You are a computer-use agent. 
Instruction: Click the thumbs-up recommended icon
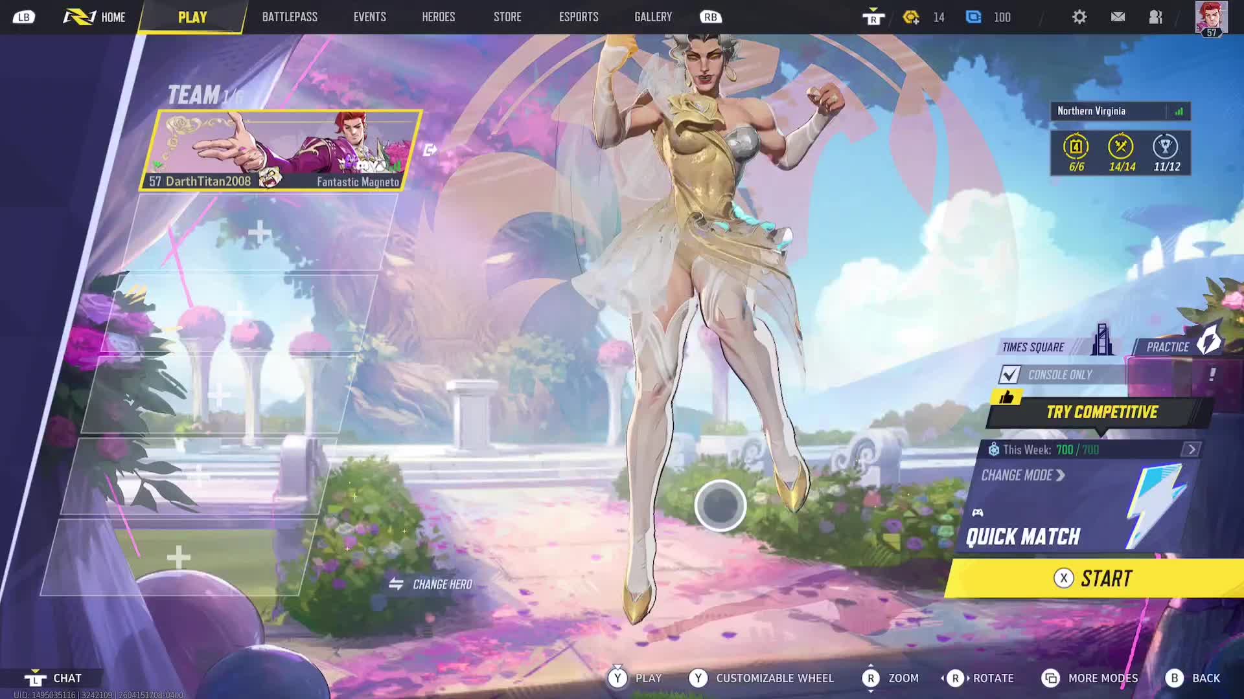[x=1006, y=397]
